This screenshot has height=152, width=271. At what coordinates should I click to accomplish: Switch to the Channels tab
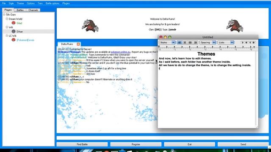tap(33, 10)
